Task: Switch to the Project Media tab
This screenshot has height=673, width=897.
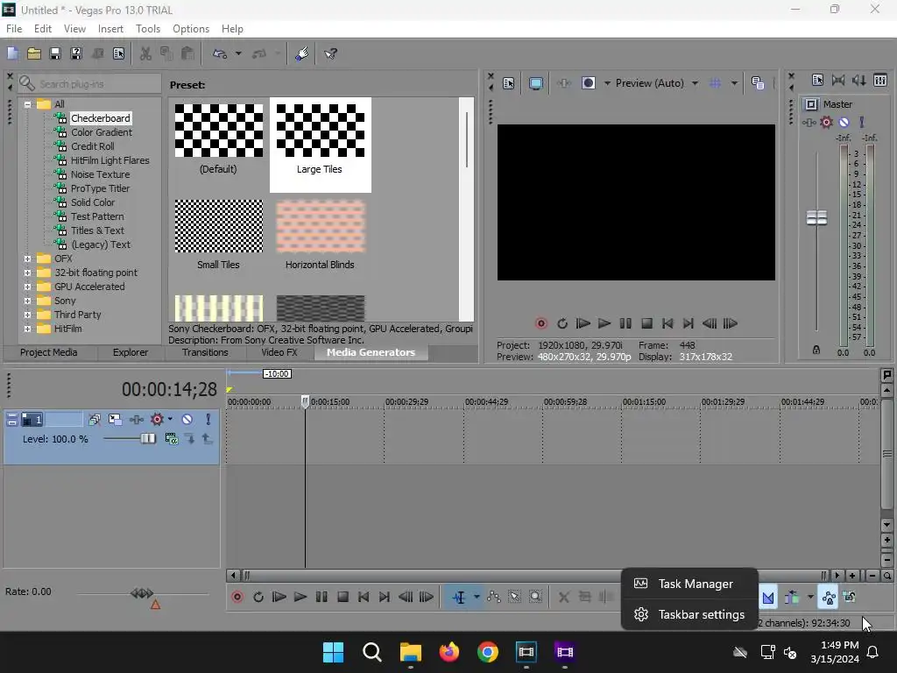Action: 49,352
